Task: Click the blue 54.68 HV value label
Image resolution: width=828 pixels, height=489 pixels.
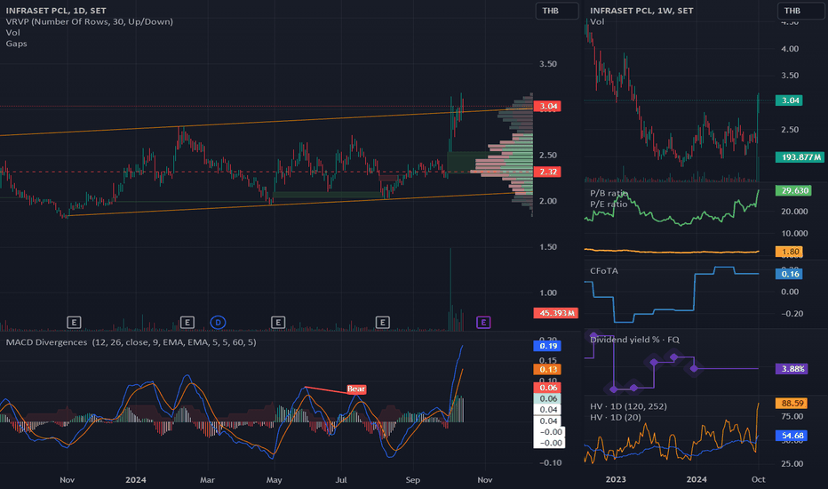Action: tap(791, 436)
